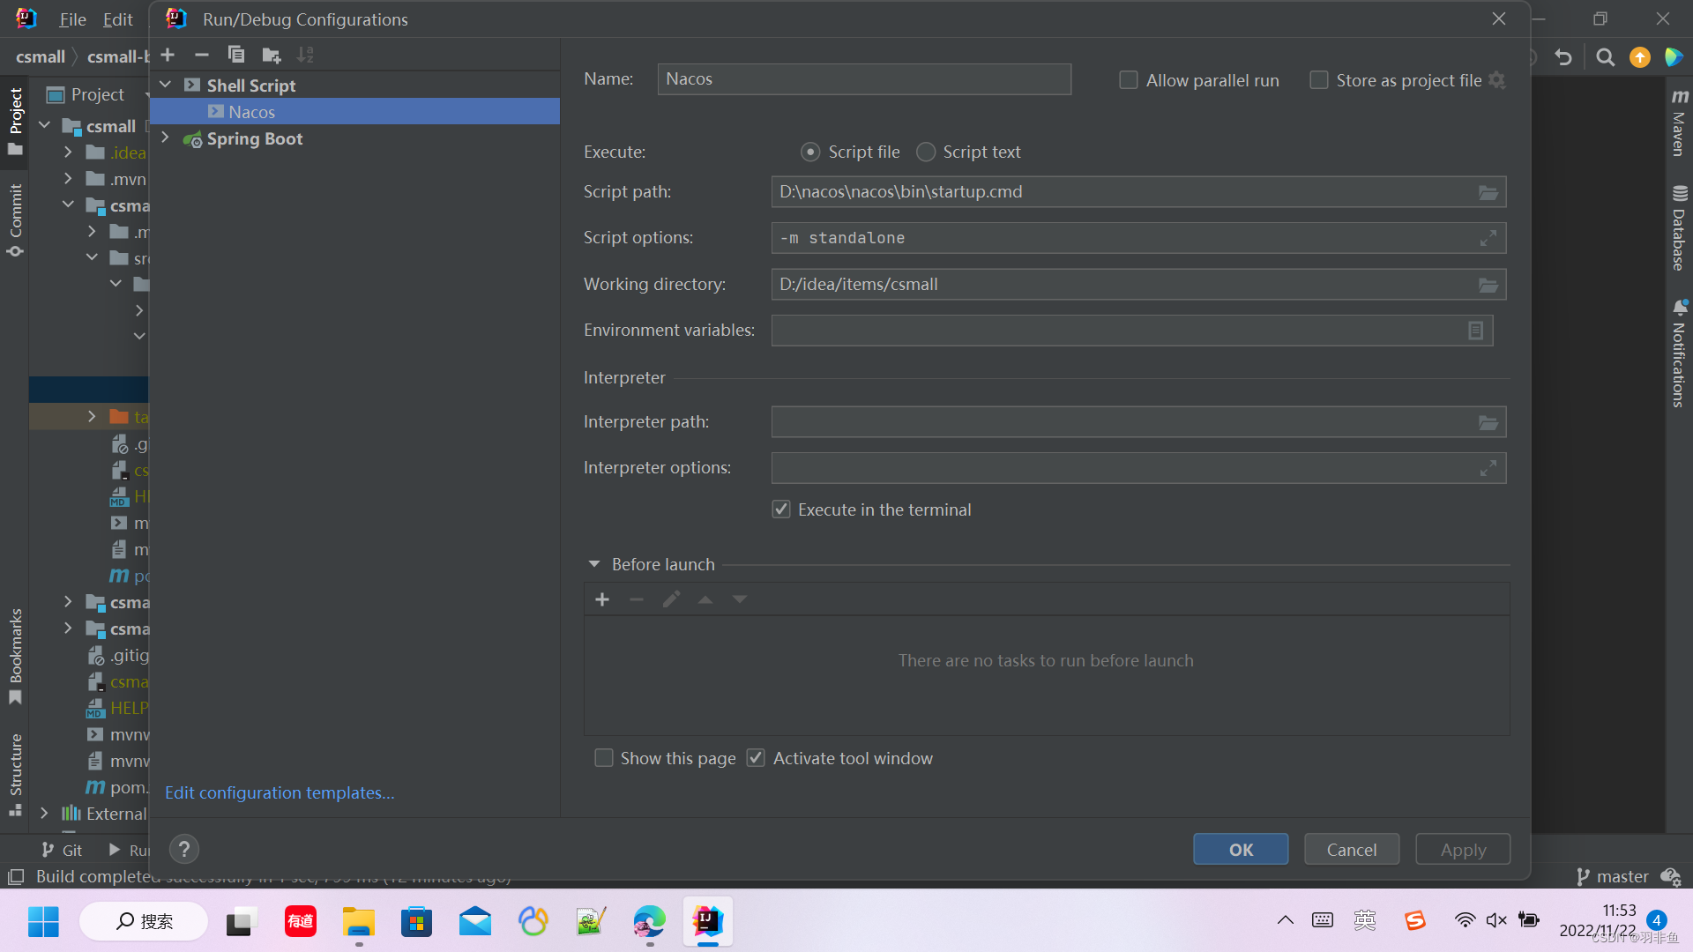Remove selected configuration with minus icon
Image resolution: width=1693 pixels, height=952 pixels.
(x=202, y=55)
